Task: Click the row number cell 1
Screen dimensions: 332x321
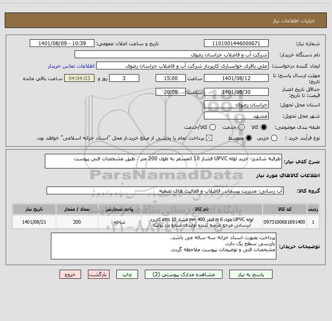Action: pyautogui.click(x=313, y=222)
